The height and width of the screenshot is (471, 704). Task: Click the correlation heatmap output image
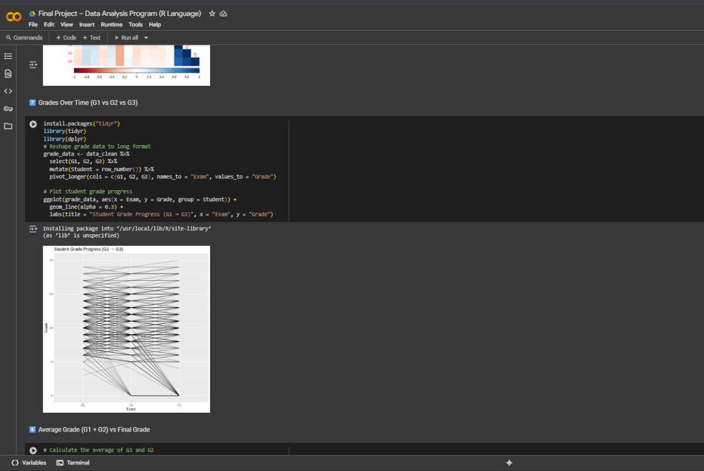[126, 65]
